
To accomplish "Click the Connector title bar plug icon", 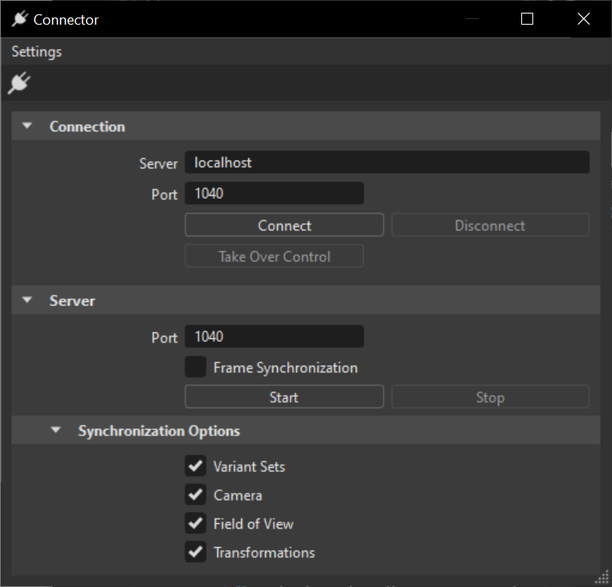I will pos(19,19).
